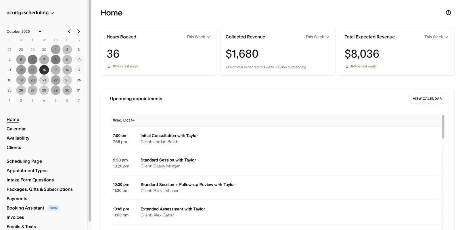Open Intake Form Questions
This screenshot has height=230, width=460.
(30, 180)
